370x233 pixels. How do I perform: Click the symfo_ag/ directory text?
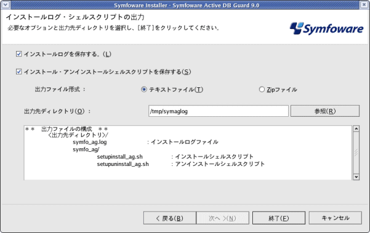(x=86, y=149)
